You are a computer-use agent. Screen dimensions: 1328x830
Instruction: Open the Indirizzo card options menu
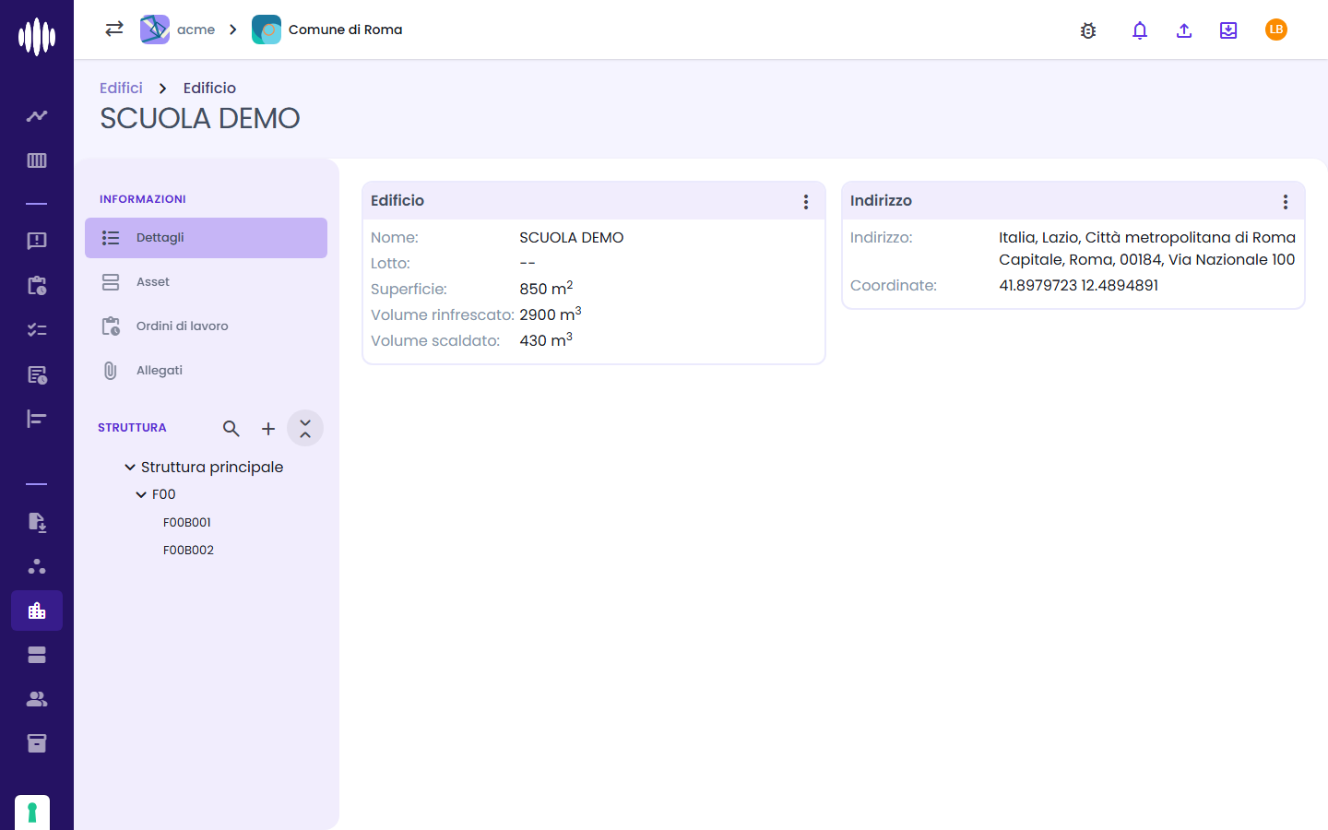click(1286, 202)
